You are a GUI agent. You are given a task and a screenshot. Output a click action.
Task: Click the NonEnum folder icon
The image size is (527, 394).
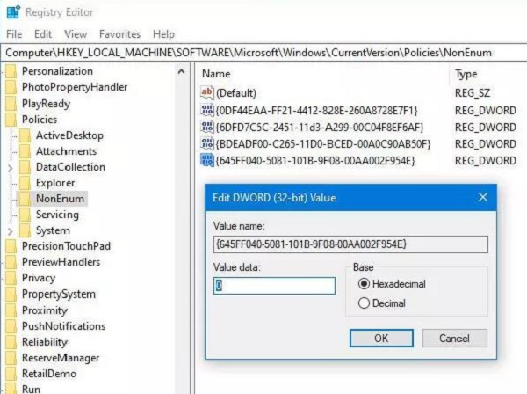pyautogui.click(x=25, y=199)
